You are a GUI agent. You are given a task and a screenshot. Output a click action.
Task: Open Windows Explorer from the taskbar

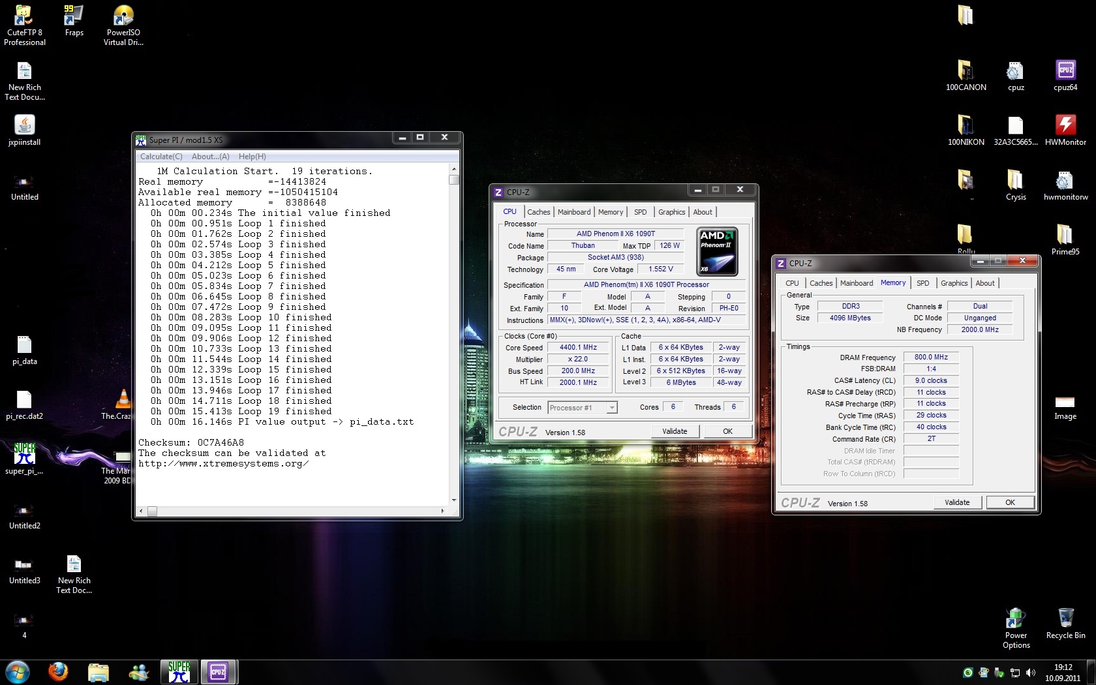click(x=99, y=671)
